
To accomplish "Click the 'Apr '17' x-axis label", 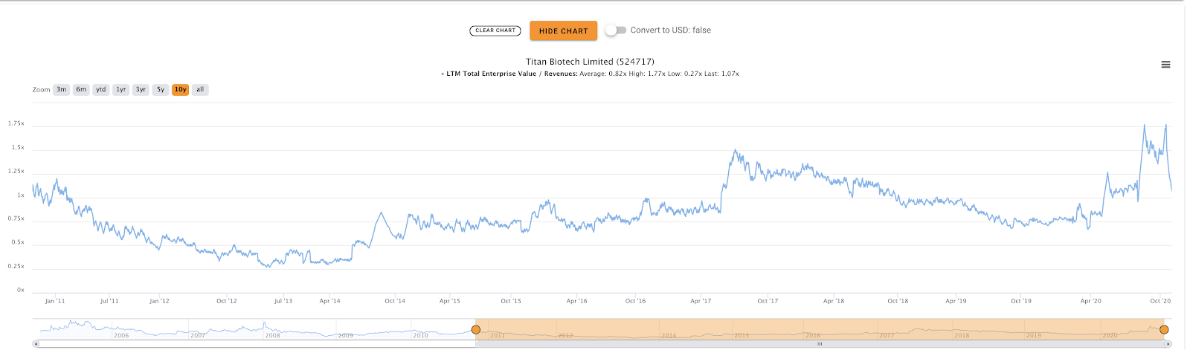I will (x=701, y=301).
